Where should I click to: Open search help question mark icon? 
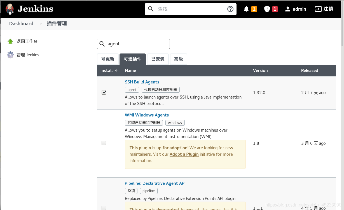(x=230, y=9)
